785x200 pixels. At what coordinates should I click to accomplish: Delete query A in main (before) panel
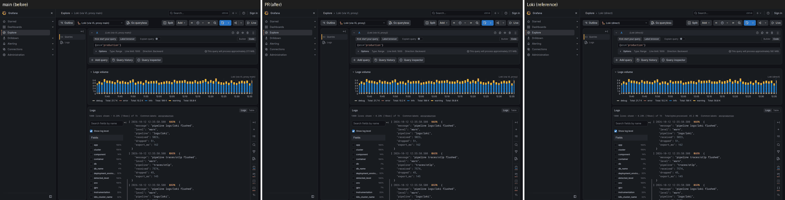248,33
